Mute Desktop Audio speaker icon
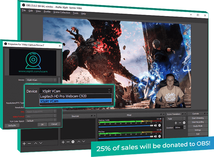This screenshot has width=214, height=157. (x=156, y=125)
